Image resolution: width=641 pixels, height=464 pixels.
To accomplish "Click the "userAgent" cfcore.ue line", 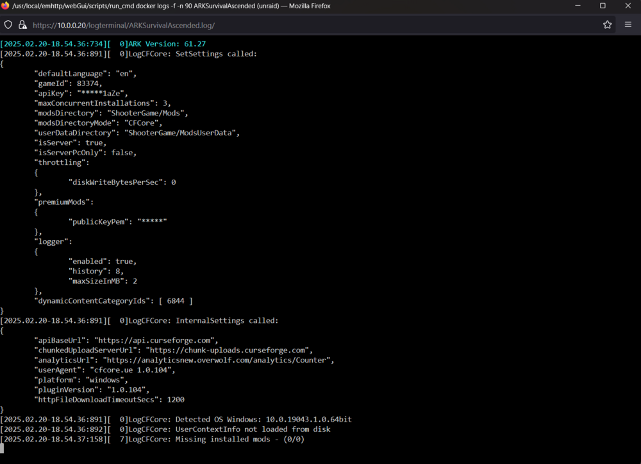I will click(x=104, y=370).
